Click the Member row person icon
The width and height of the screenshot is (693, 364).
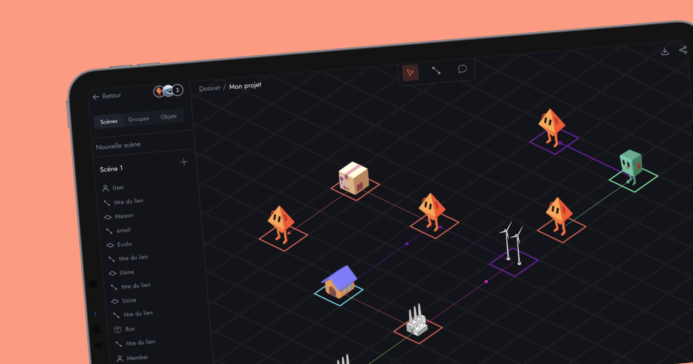click(x=120, y=359)
